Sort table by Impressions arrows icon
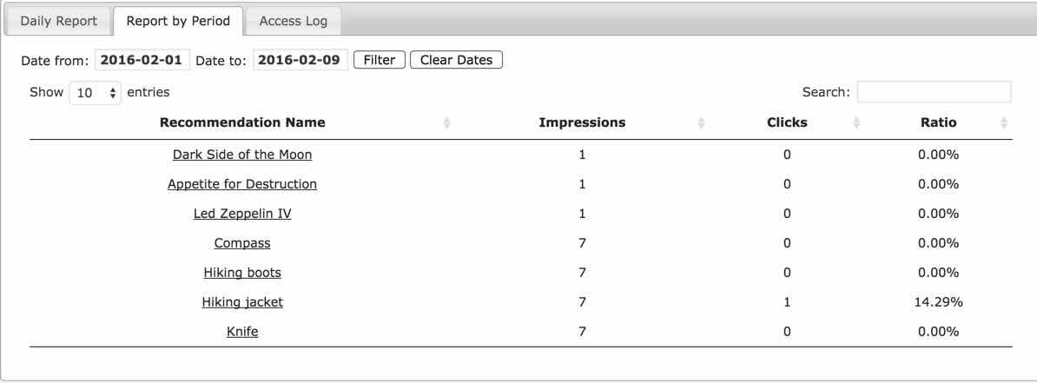Viewport: 1037px width, 383px height. 701,123
